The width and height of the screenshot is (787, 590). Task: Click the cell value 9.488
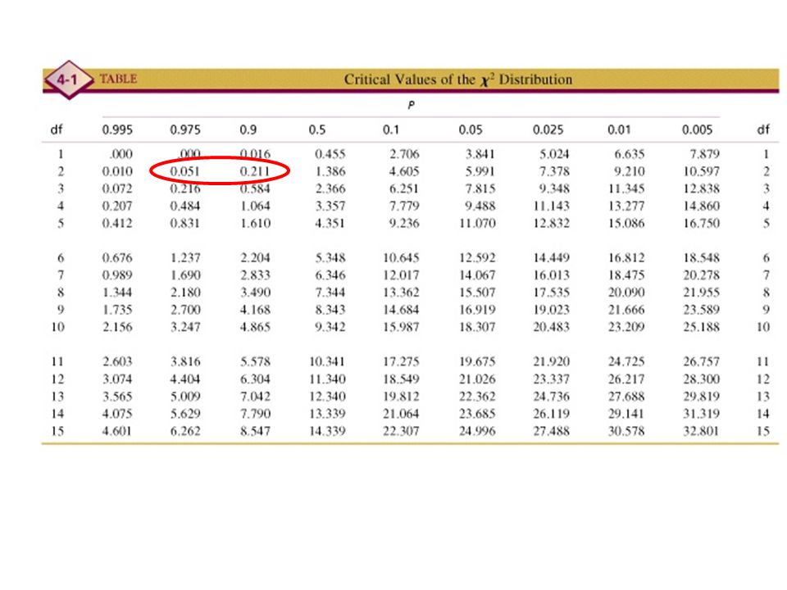click(x=480, y=206)
